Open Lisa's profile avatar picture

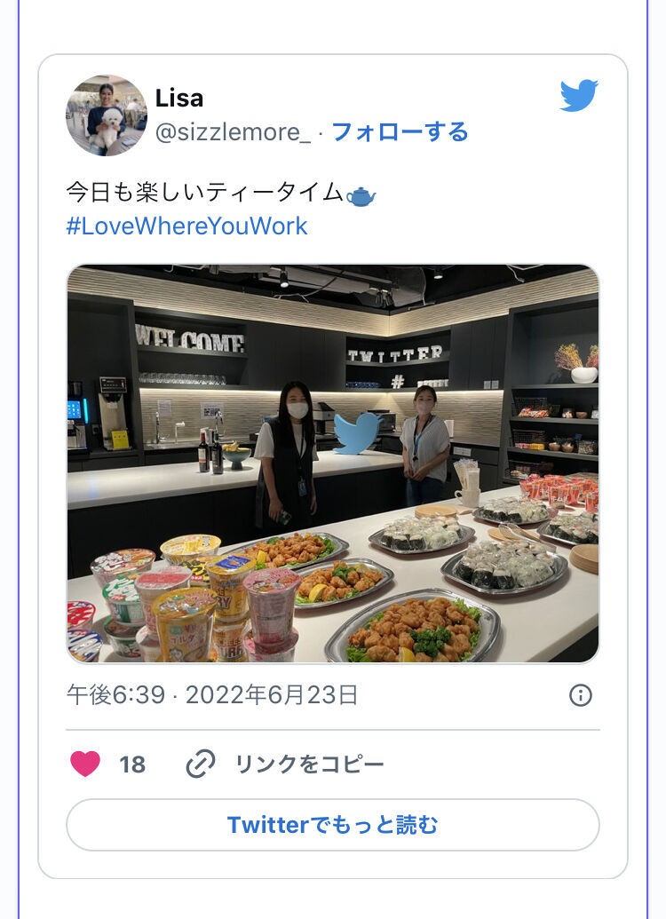point(106,115)
